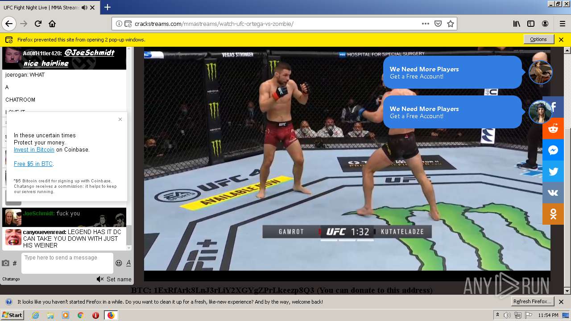This screenshot has width=571, height=321.
Task: Open Firefox account icon
Action: tap(545, 24)
